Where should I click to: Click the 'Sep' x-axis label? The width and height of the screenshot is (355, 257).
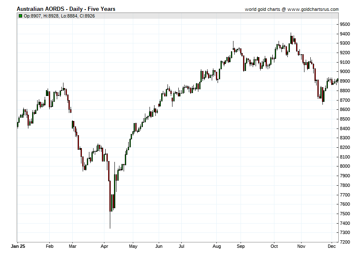click(241, 246)
